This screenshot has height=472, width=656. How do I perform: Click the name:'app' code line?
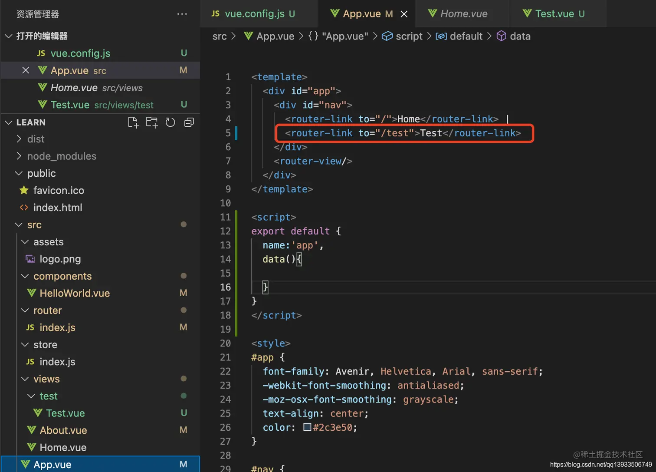[x=293, y=245]
